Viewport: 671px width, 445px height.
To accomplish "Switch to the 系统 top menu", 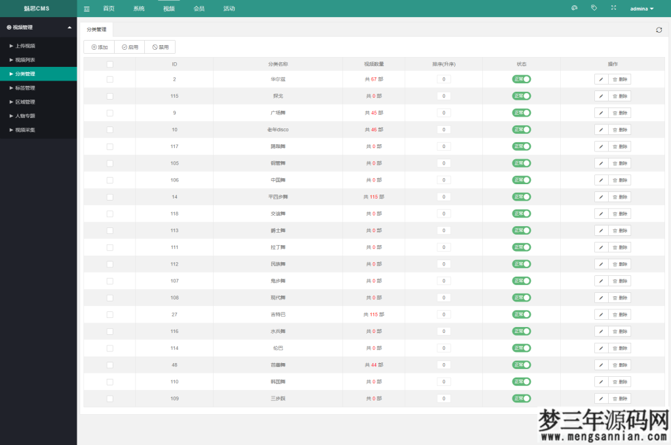I will point(139,9).
